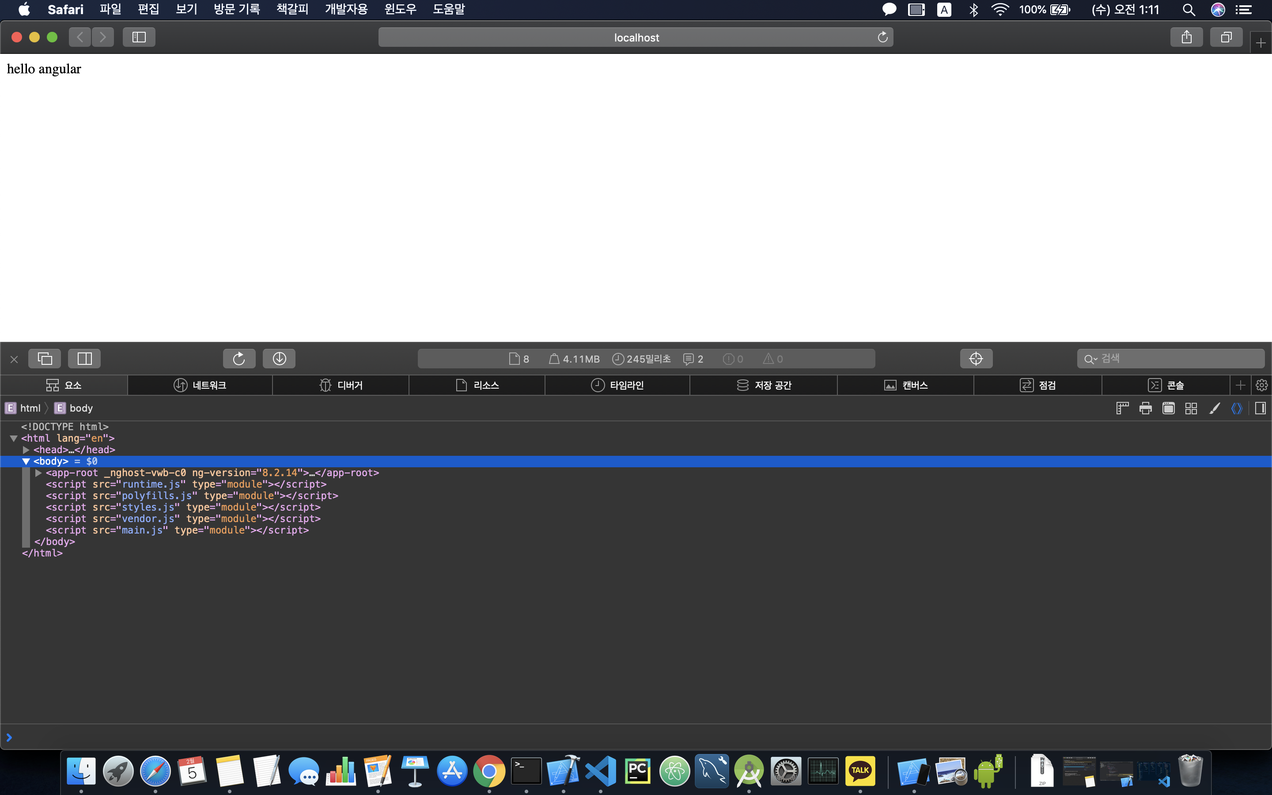
Task: Click the show all tabs icon
Action: pos(1226,38)
